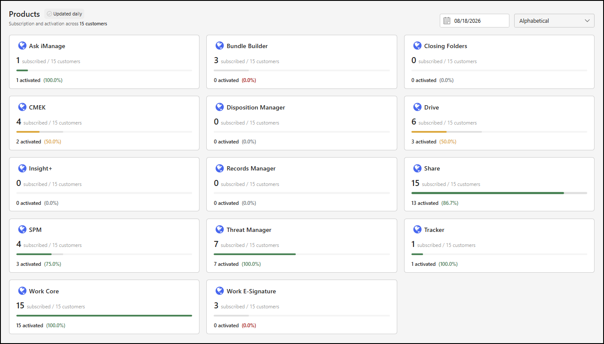Click the Drive globe icon
Screen dimensions: 604x344
[x=417, y=107]
